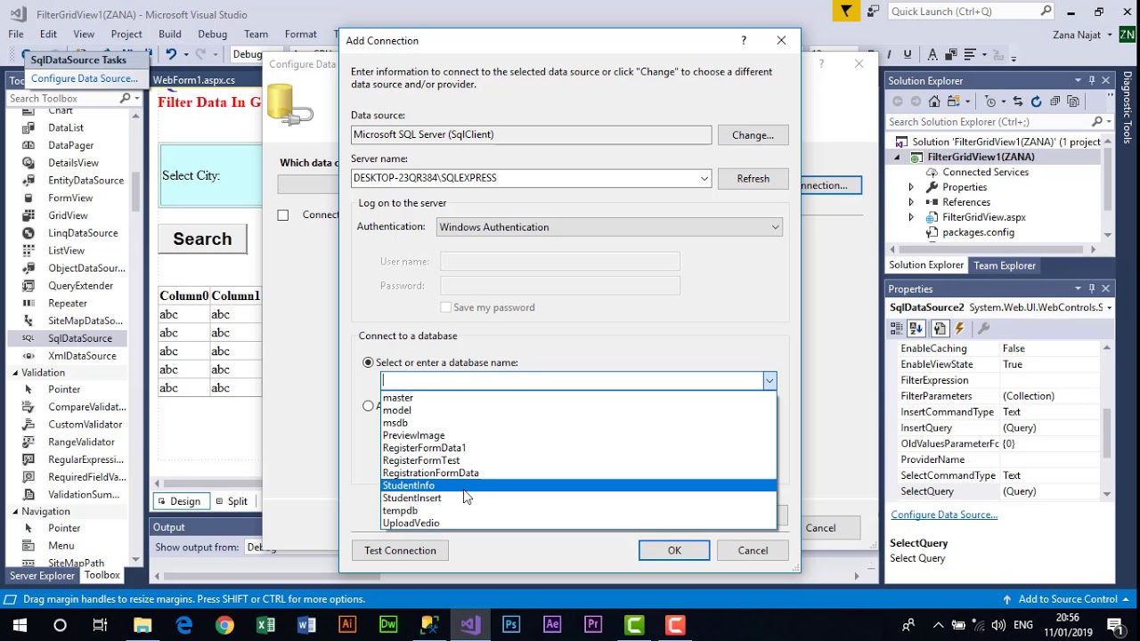
Task: Switch to the Team Explorer tab
Action: (1005, 265)
